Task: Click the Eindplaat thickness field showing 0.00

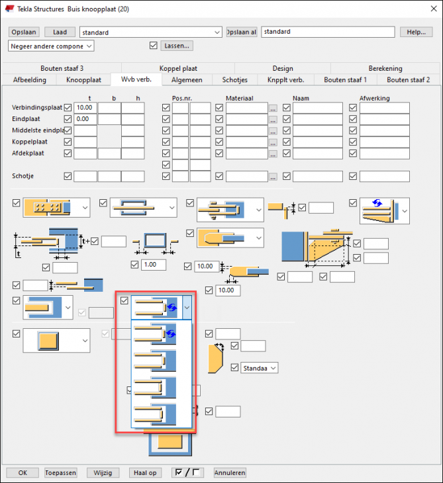Action: [85, 119]
